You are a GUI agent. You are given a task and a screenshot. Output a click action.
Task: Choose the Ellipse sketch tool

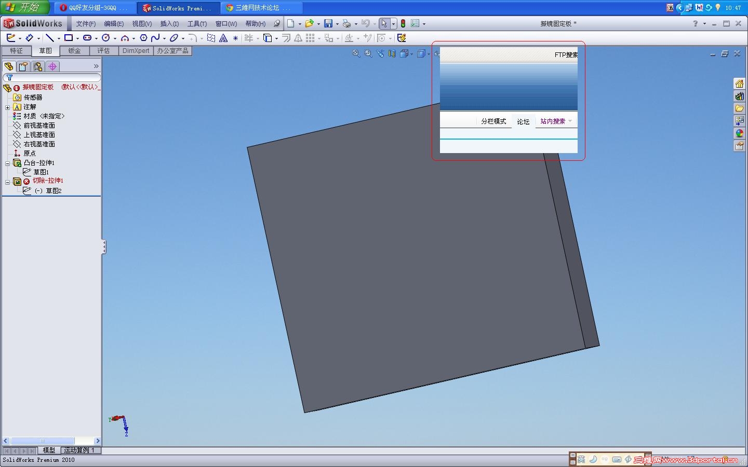[174, 38]
